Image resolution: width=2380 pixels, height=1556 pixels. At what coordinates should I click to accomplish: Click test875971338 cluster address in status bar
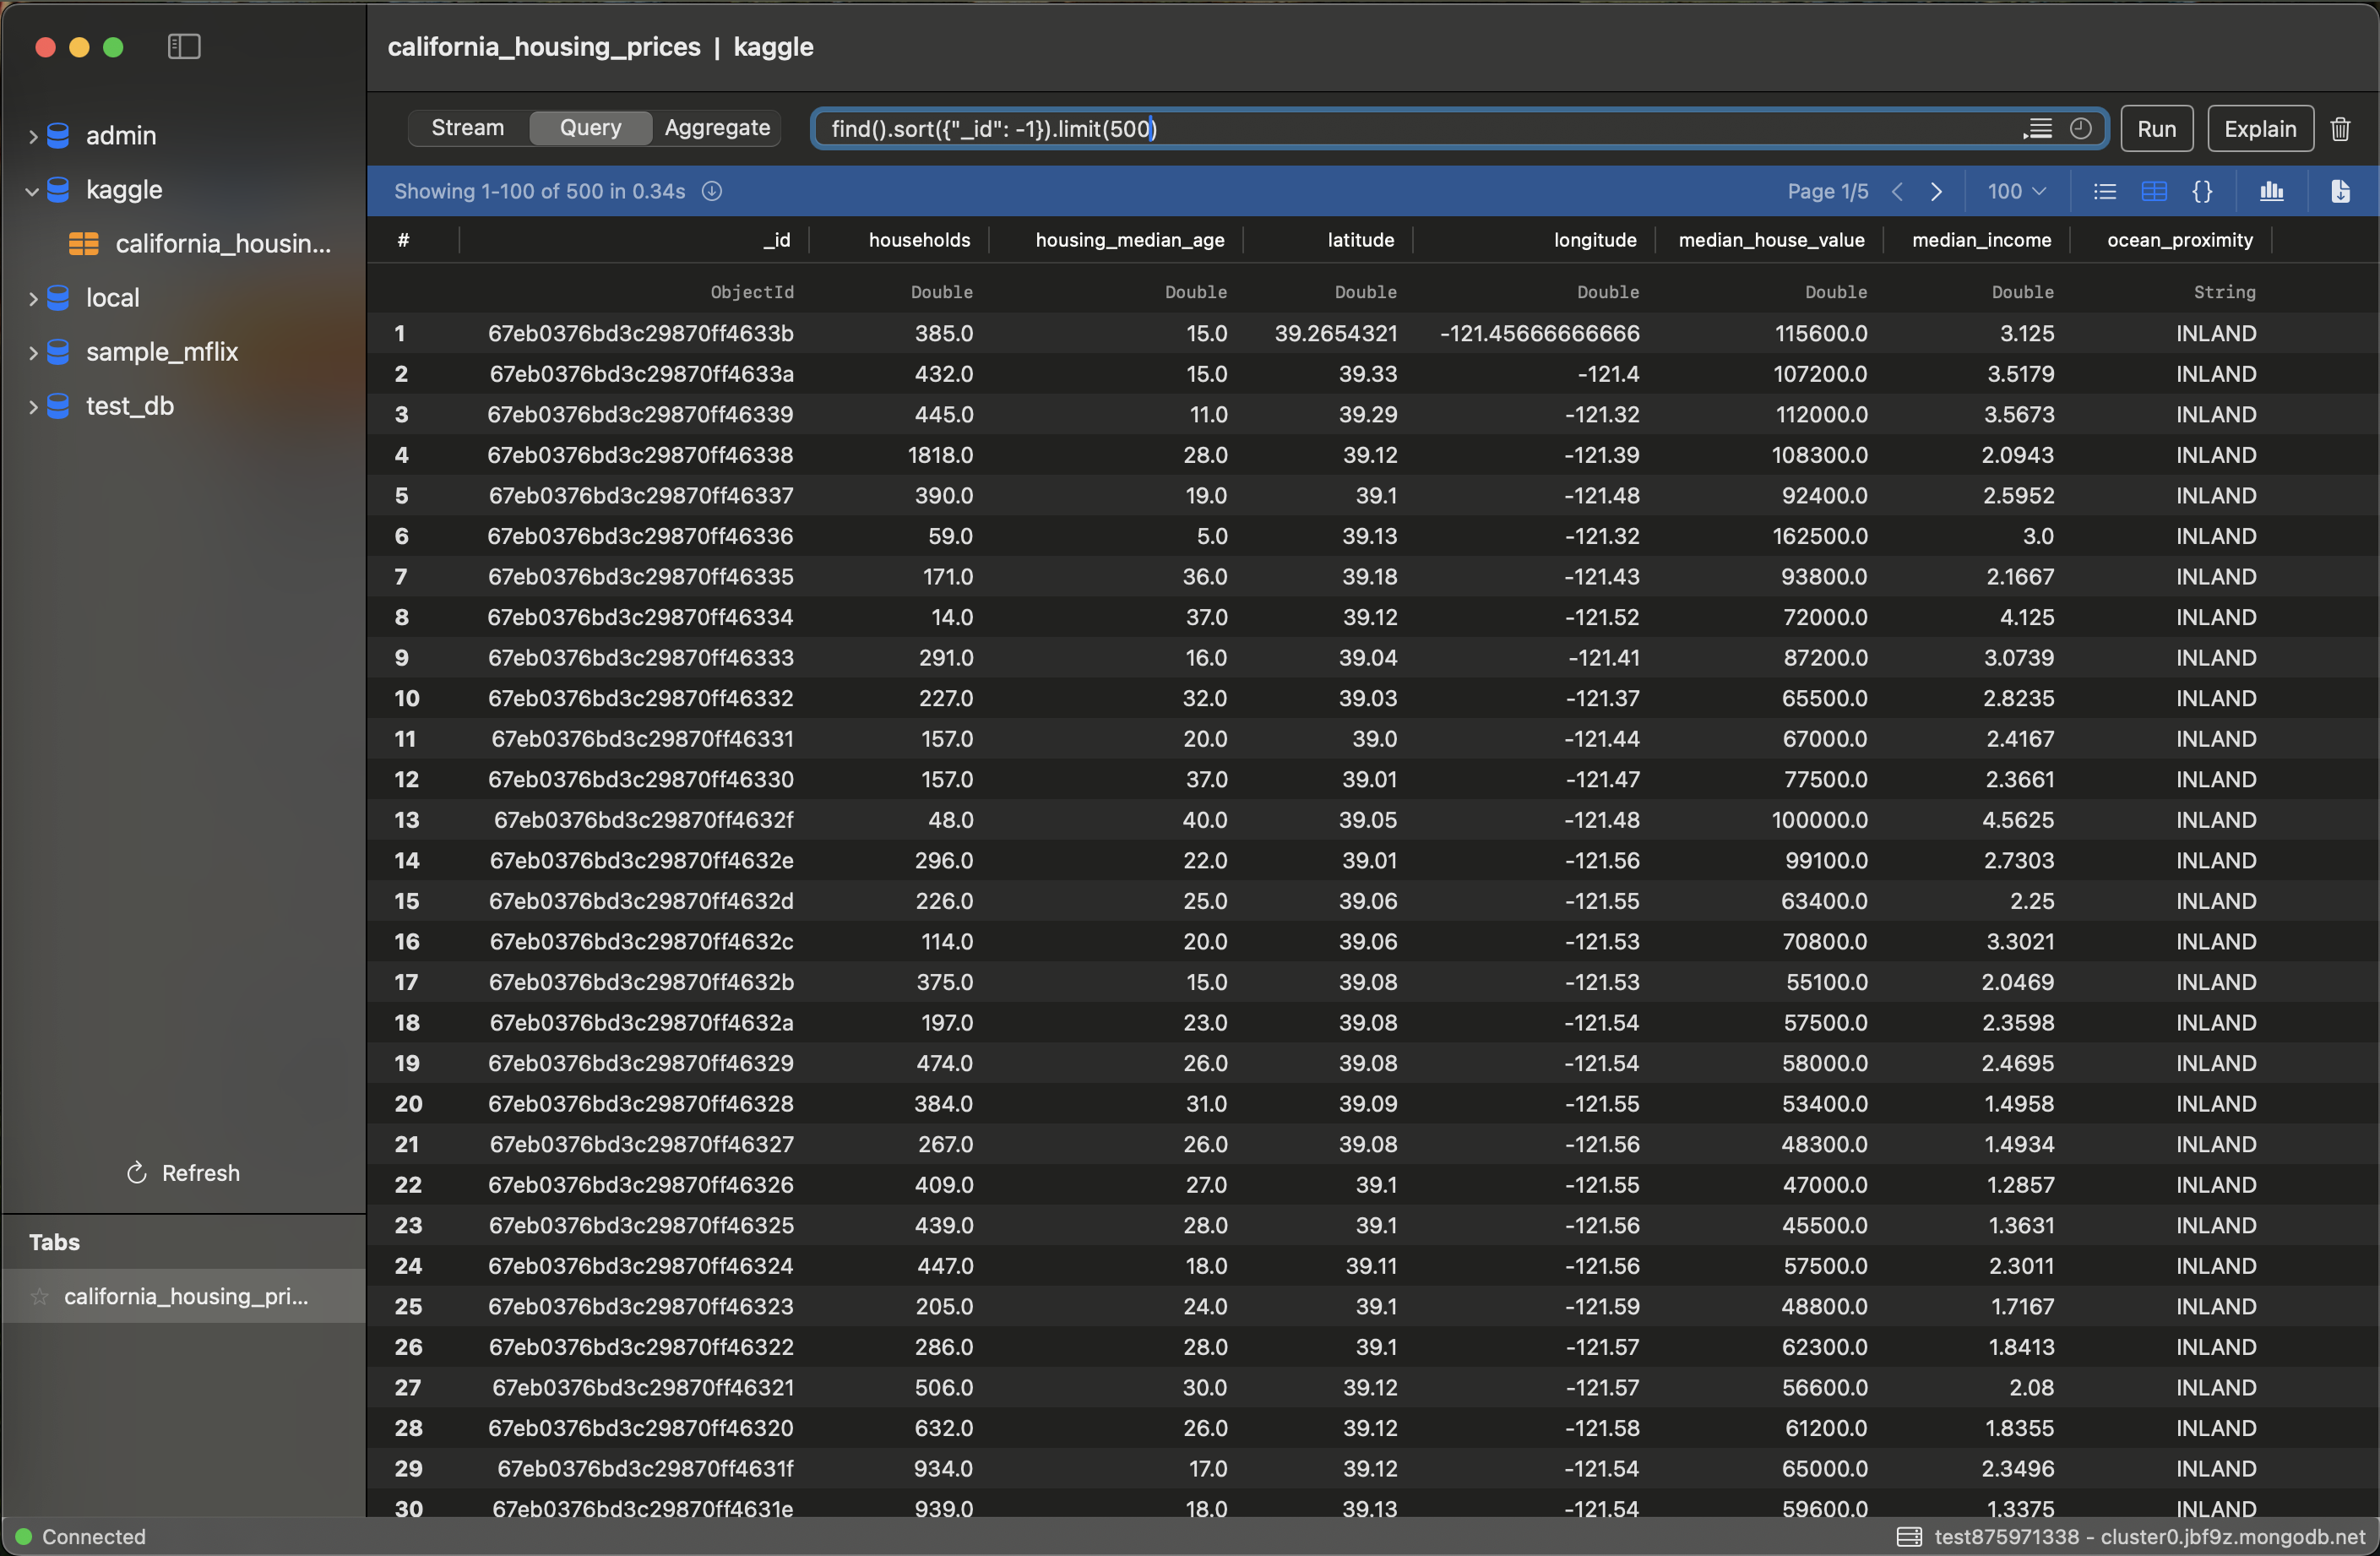coord(2149,1537)
